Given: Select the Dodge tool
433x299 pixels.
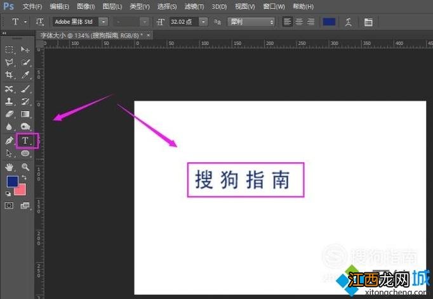Looking at the screenshot, I should (x=25, y=127).
